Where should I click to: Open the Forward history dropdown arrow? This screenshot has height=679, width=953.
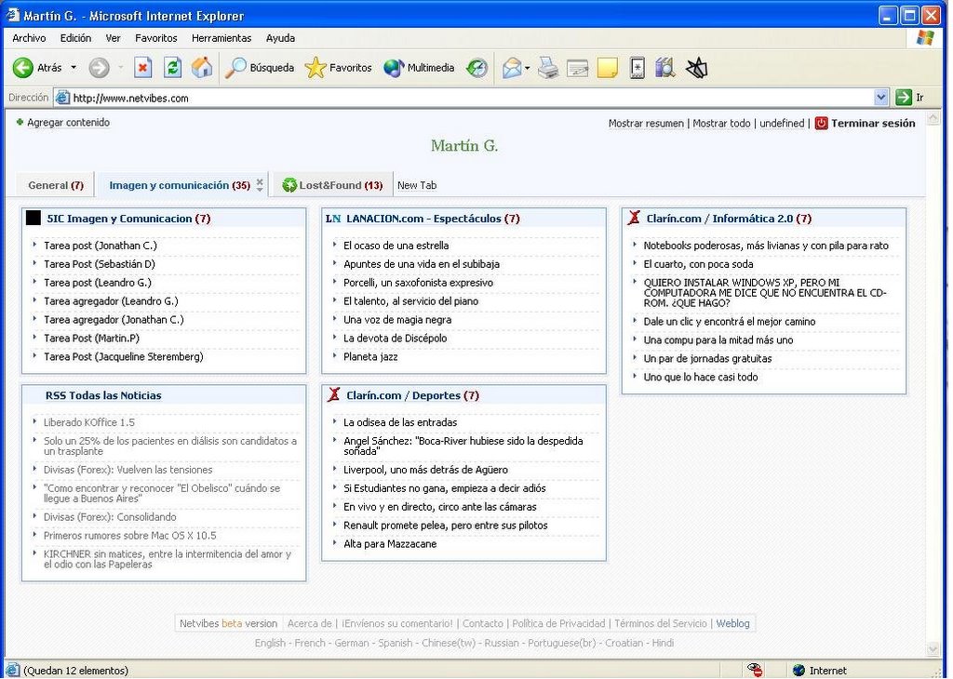tap(120, 67)
